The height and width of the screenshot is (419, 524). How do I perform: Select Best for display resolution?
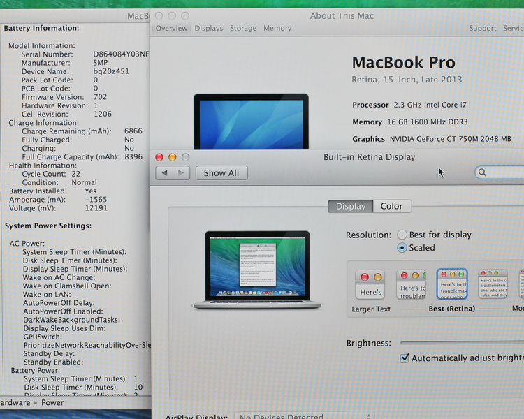(x=402, y=235)
